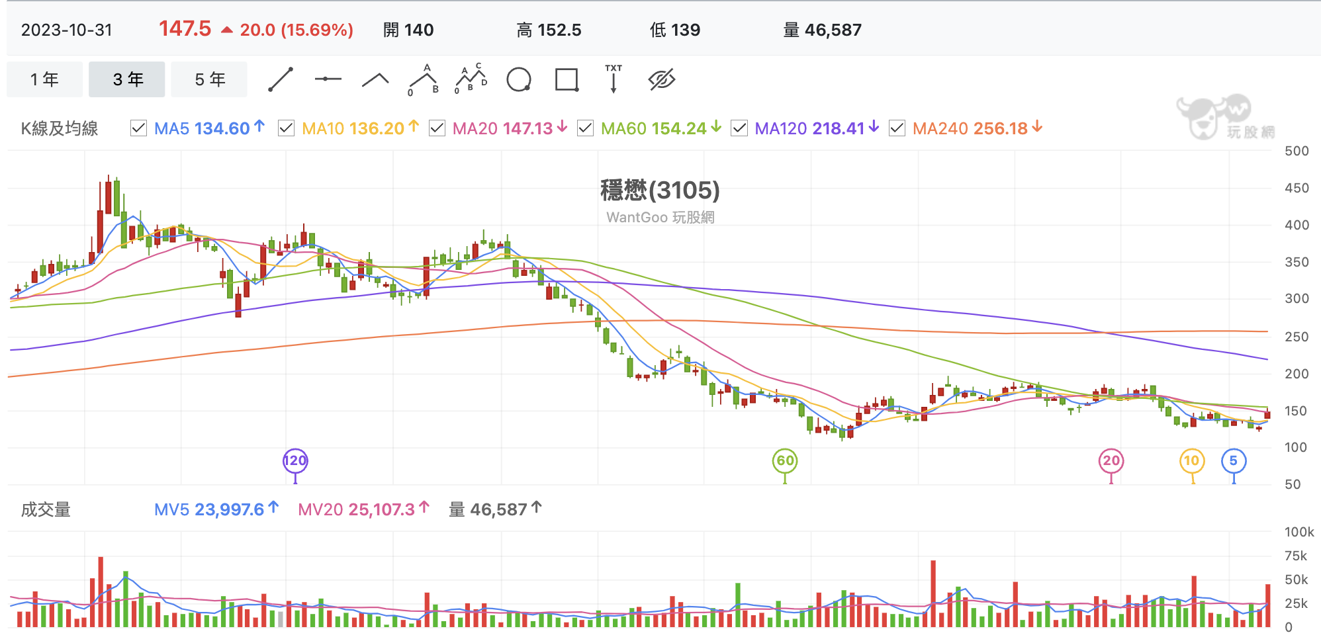Click the MV5 23,997.6 volume label

(x=216, y=509)
